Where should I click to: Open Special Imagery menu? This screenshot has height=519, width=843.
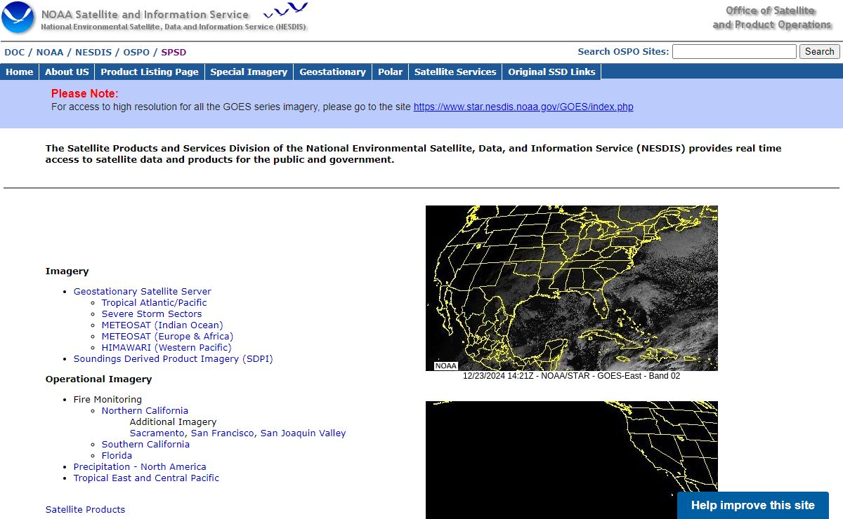(249, 72)
